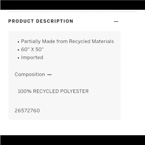Click the word Materials in first bullet
This screenshot has height=145, width=145.
[103, 41]
